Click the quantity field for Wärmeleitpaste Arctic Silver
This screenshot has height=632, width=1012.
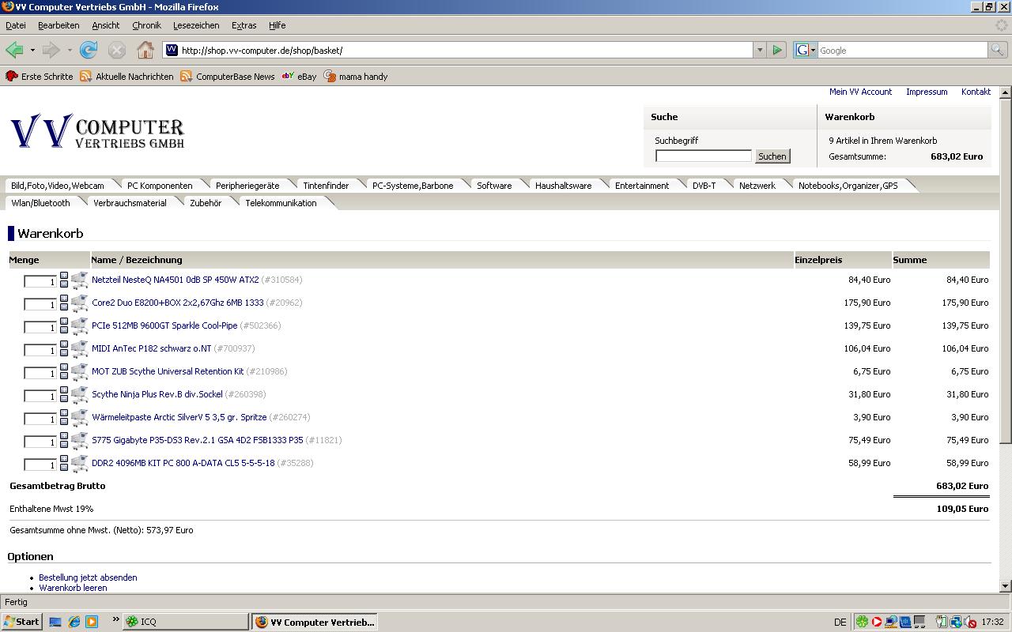point(40,419)
